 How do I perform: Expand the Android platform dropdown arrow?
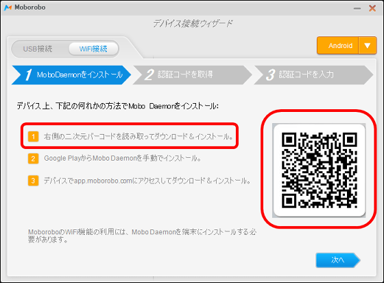pyautogui.click(x=368, y=45)
